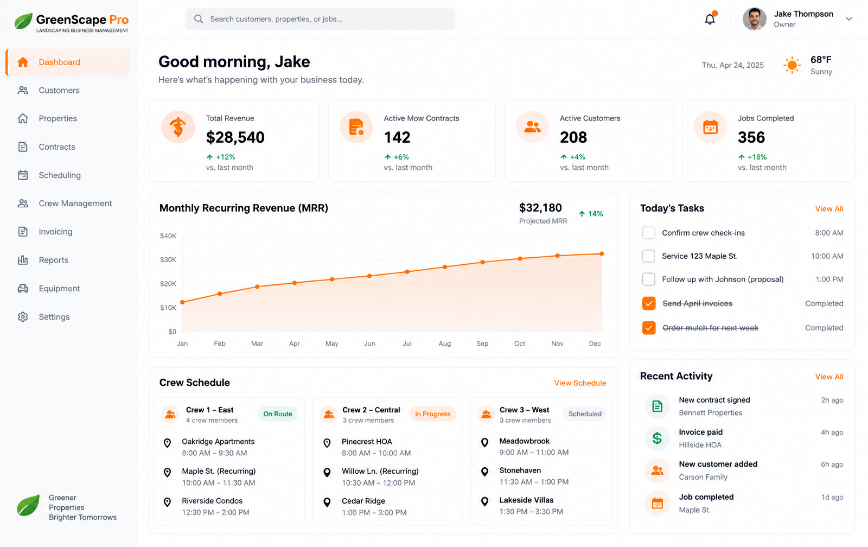Click the GreenScape Pro logo
The height and width of the screenshot is (547, 868).
(71, 22)
